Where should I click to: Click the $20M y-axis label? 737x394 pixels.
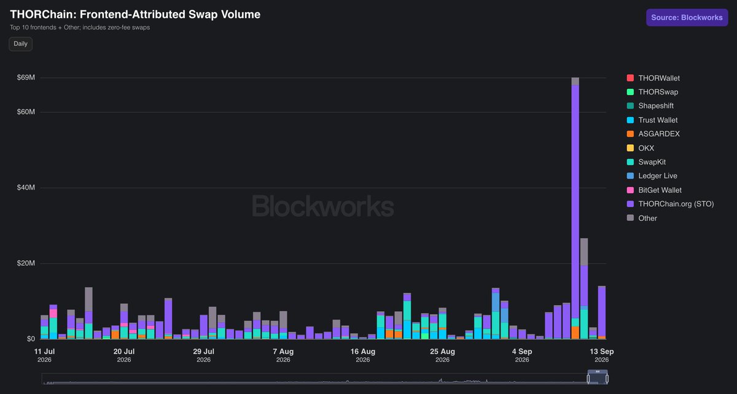(x=25, y=263)
